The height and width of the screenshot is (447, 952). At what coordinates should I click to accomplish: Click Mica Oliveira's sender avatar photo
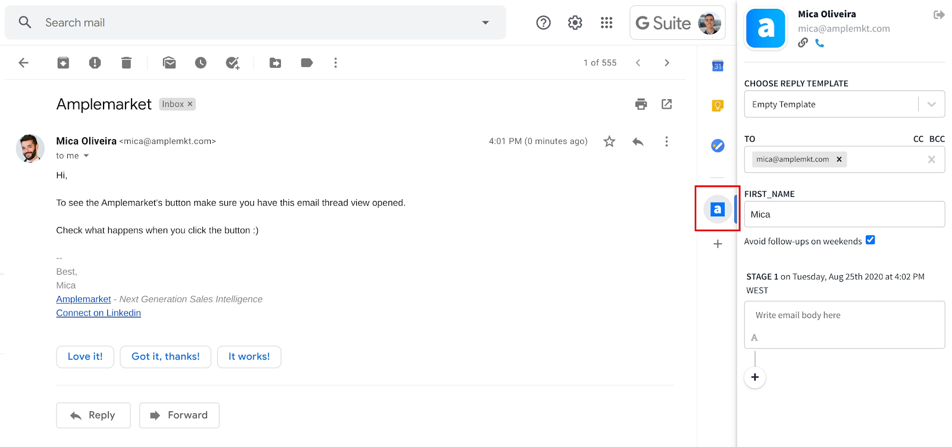tap(30, 149)
